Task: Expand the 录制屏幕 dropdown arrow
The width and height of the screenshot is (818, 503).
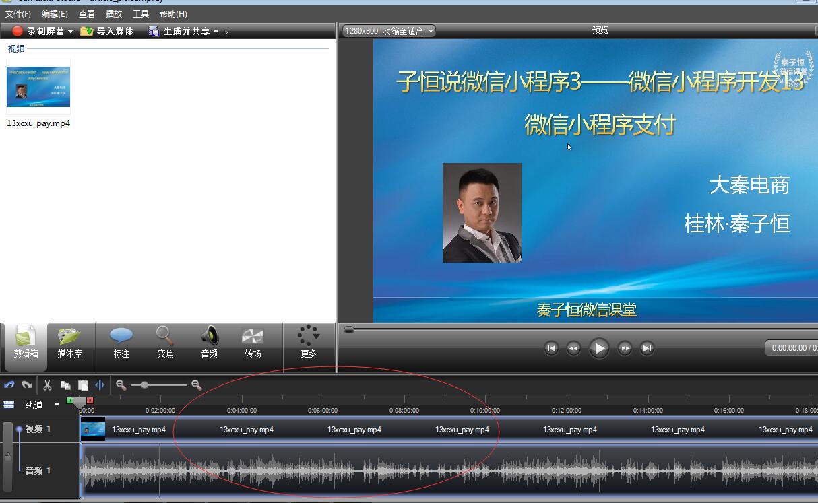Action: pos(70,32)
